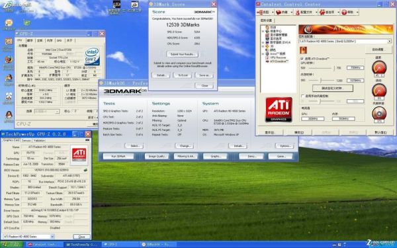Open the Firefox desktop shortcut
The image size is (397, 248).
coord(9,60)
